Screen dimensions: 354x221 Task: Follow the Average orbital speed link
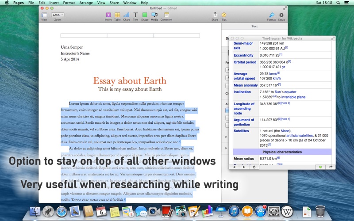[244, 76]
